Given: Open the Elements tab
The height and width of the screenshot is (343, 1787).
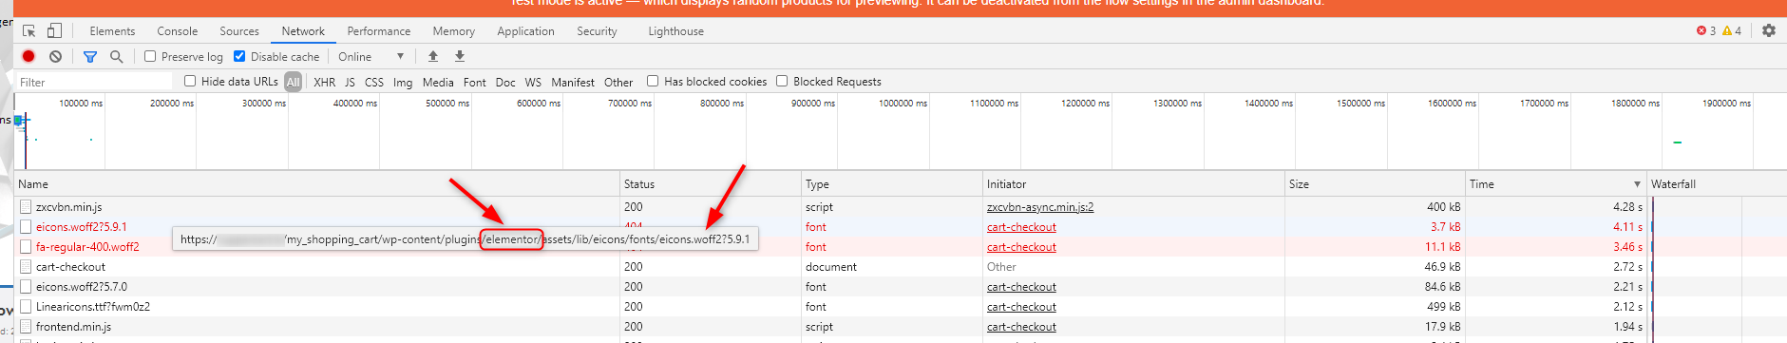Looking at the screenshot, I should (112, 31).
